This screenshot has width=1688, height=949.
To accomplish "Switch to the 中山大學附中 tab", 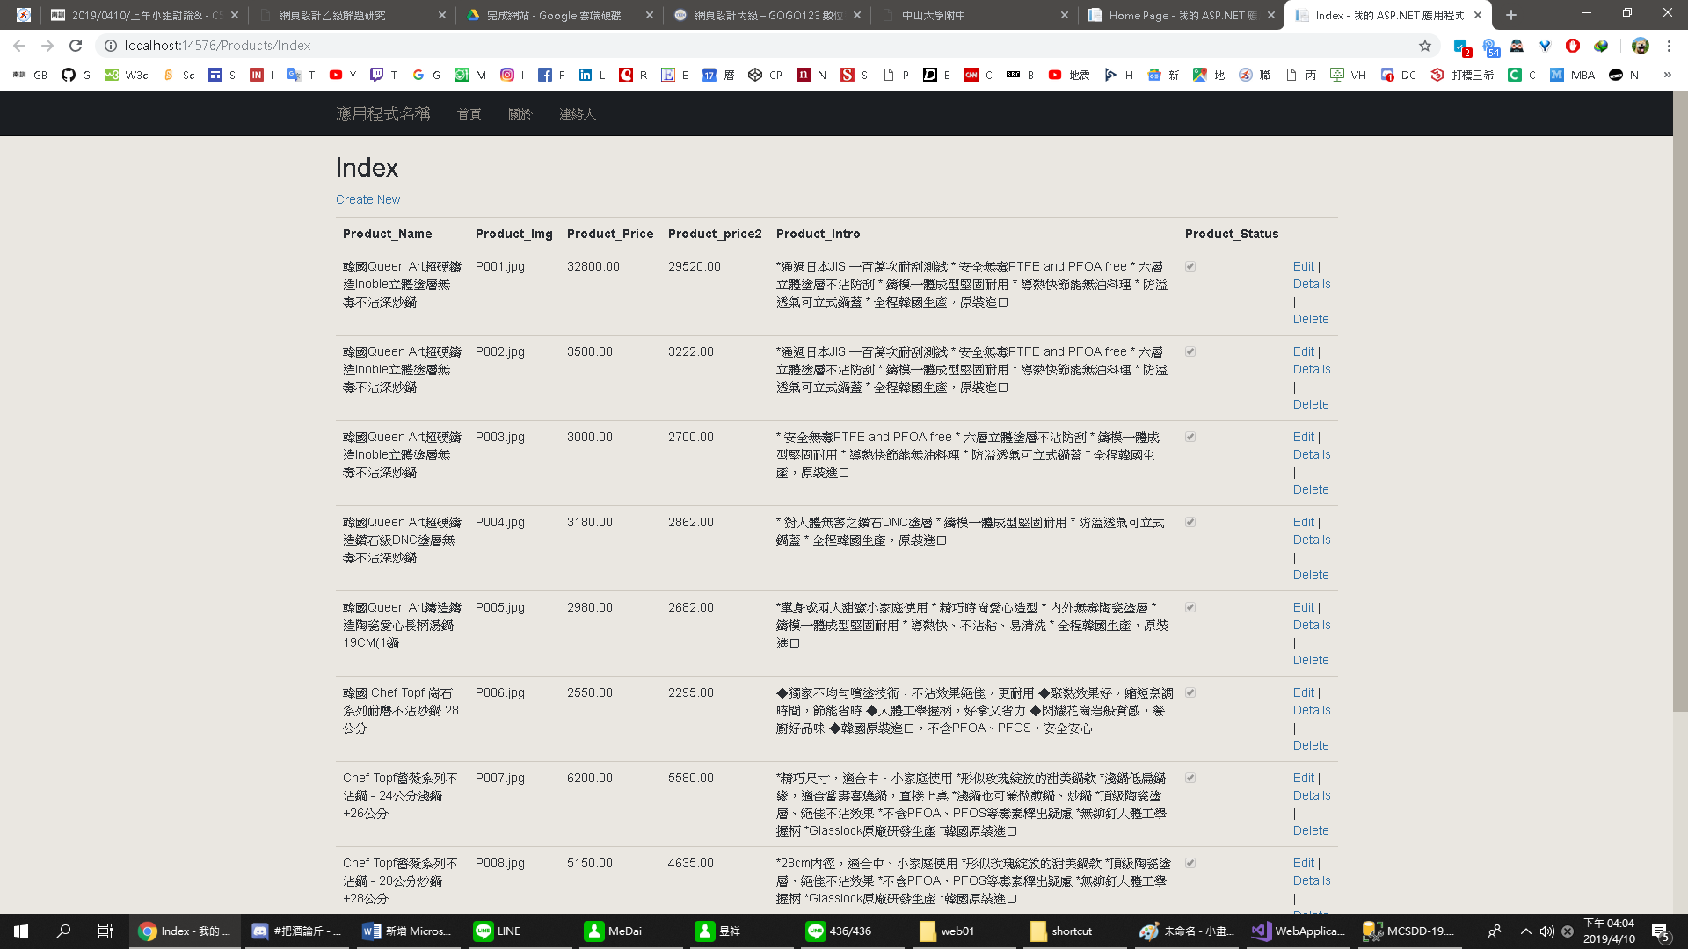I will click(974, 15).
